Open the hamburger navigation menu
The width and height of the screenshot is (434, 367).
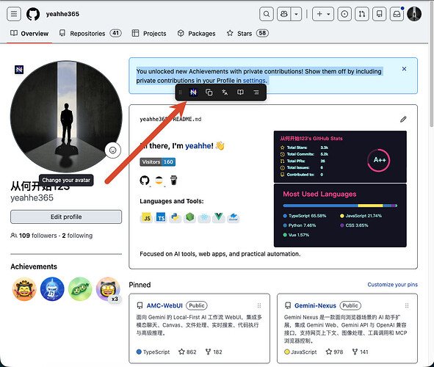(14, 13)
